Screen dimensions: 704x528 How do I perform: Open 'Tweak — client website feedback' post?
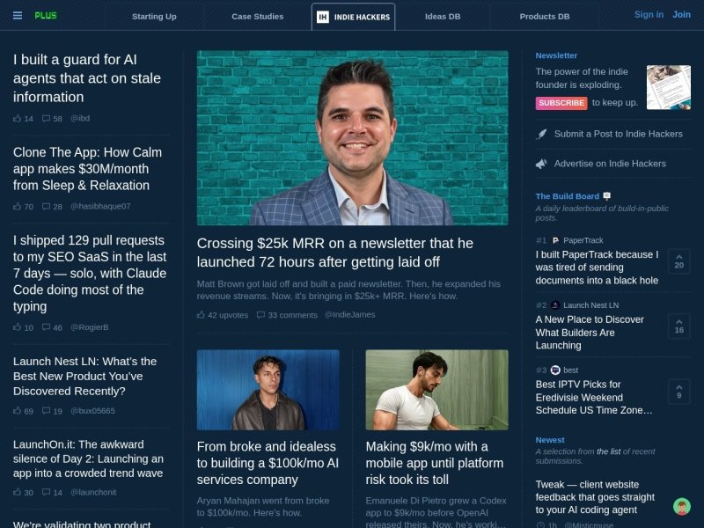595,497
